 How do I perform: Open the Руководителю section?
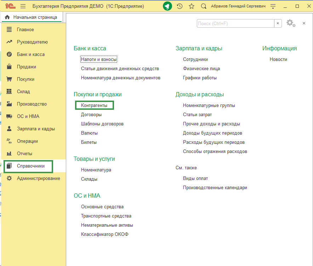coord(32,42)
